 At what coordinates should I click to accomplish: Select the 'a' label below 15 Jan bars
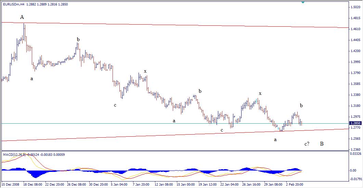coord(173,121)
